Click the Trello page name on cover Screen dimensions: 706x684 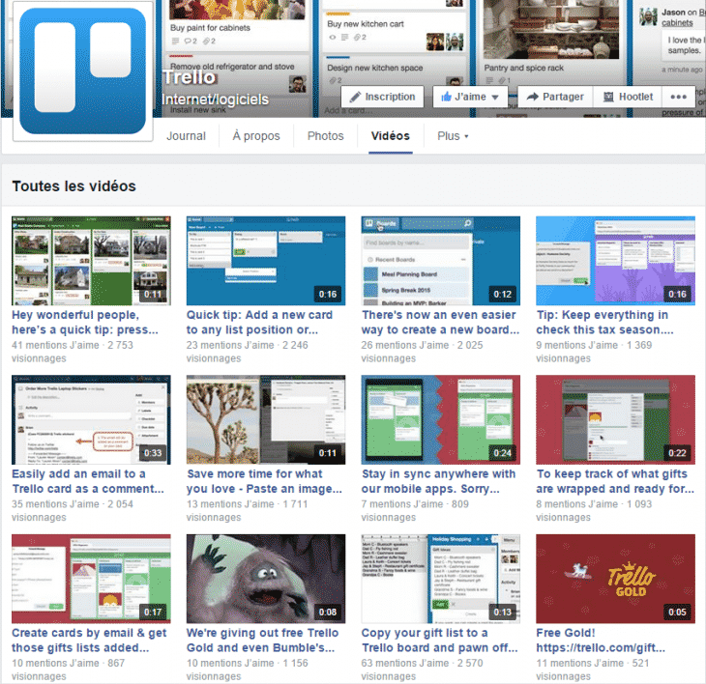[190, 77]
